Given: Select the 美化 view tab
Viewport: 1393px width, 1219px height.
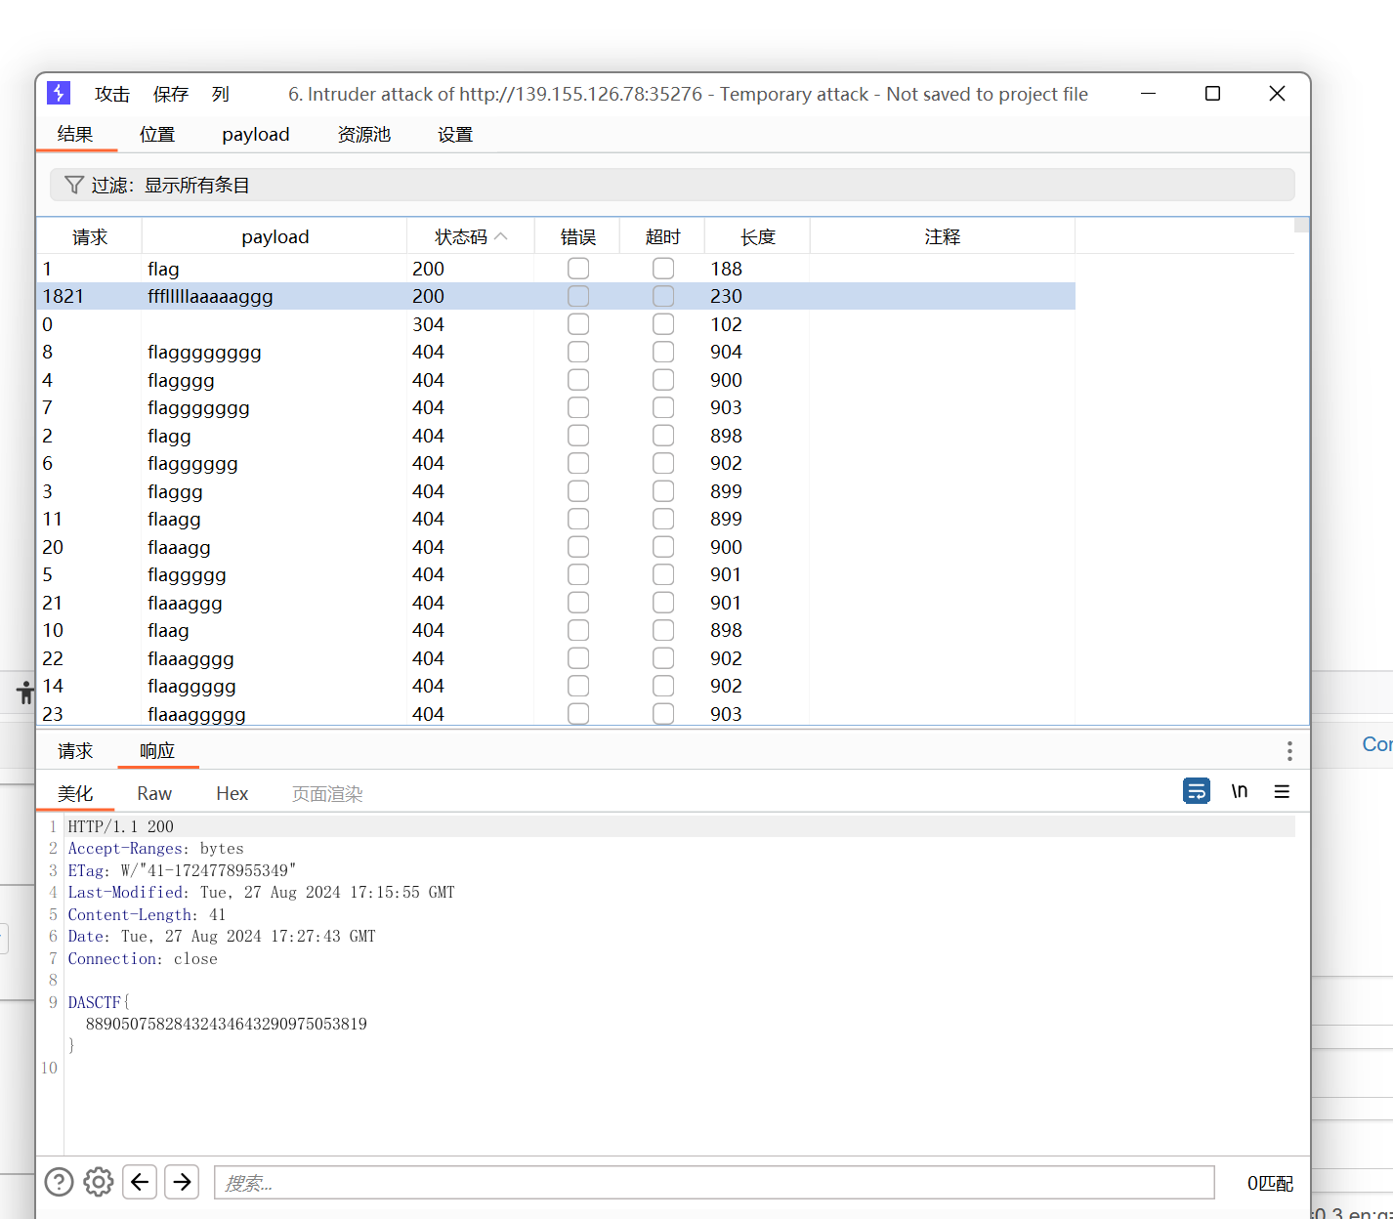Looking at the screenshot, I should 75,793.
